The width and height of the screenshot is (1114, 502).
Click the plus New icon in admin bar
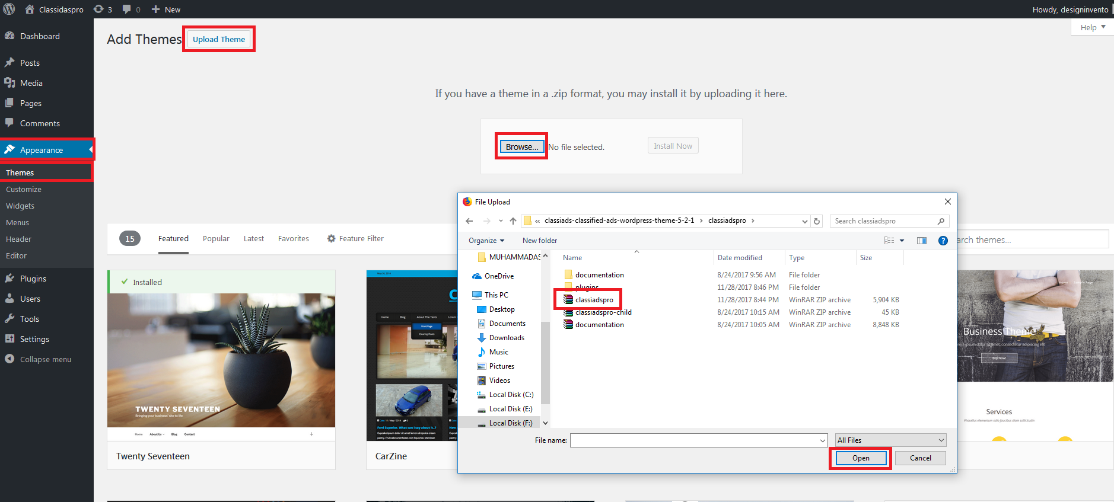point(155,9)
